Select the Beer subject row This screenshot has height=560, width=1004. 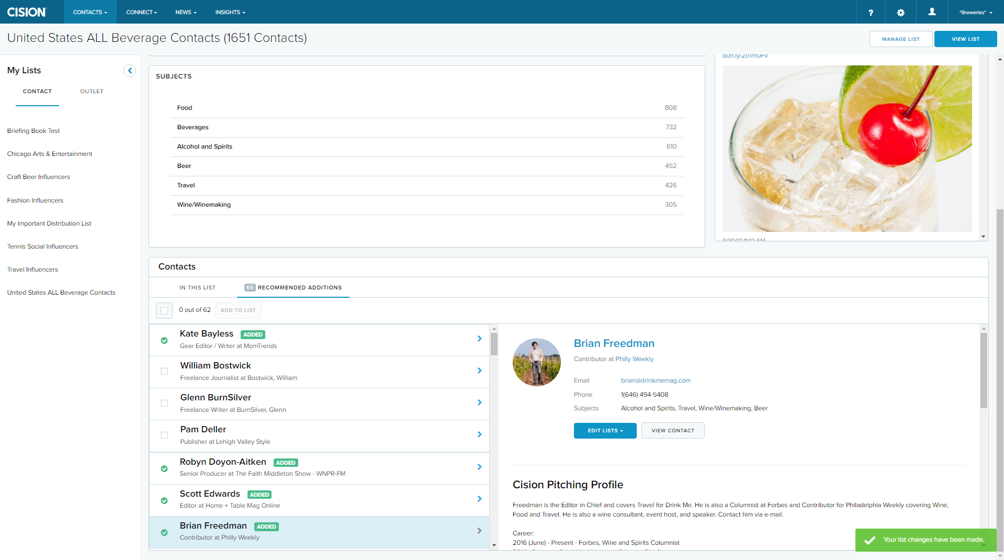pyautogui.click(x=426, y=166)
